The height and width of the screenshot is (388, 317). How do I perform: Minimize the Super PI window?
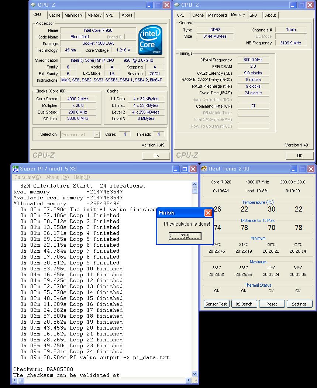pyautogui.click(x=176, y=169)
